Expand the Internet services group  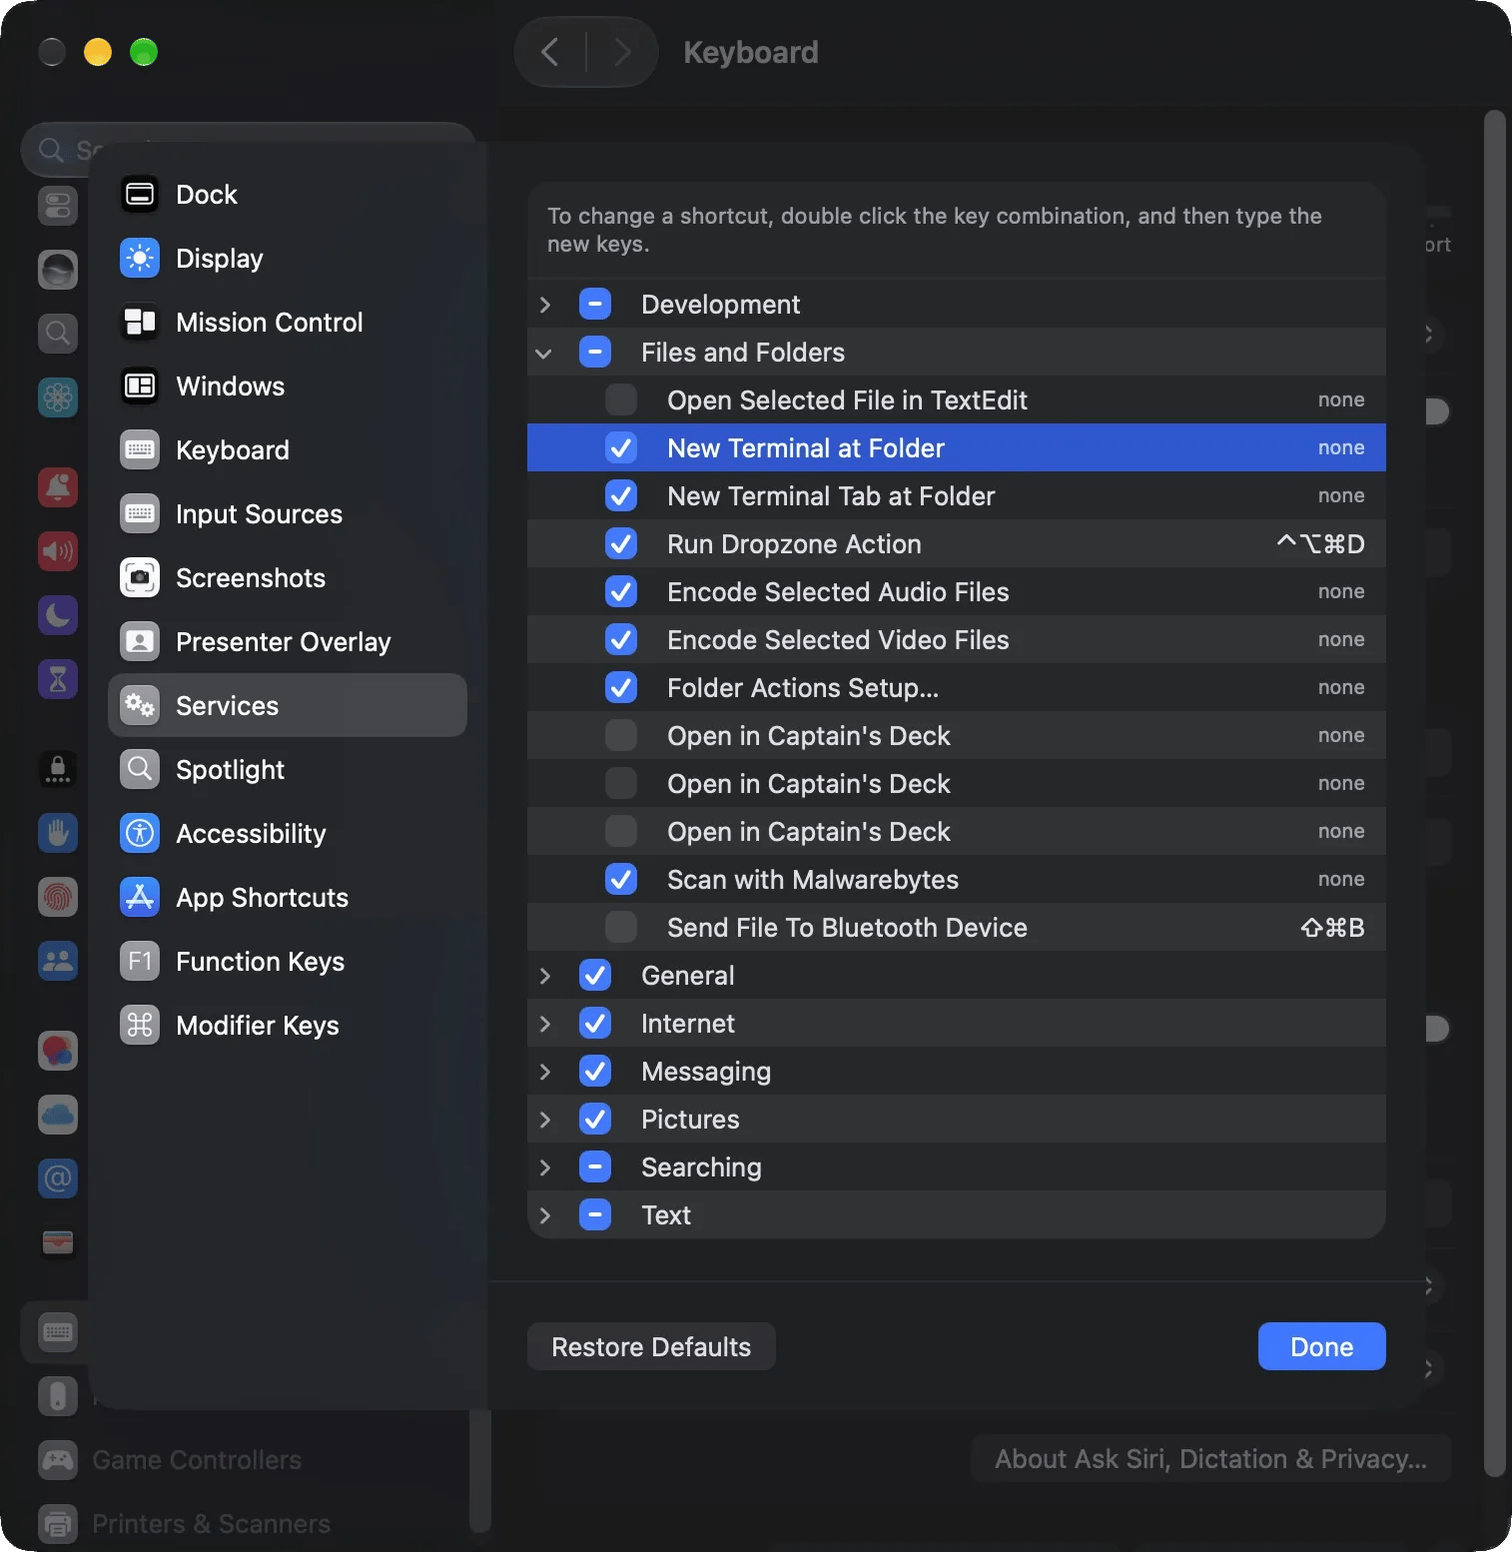tap(545, 1024)
